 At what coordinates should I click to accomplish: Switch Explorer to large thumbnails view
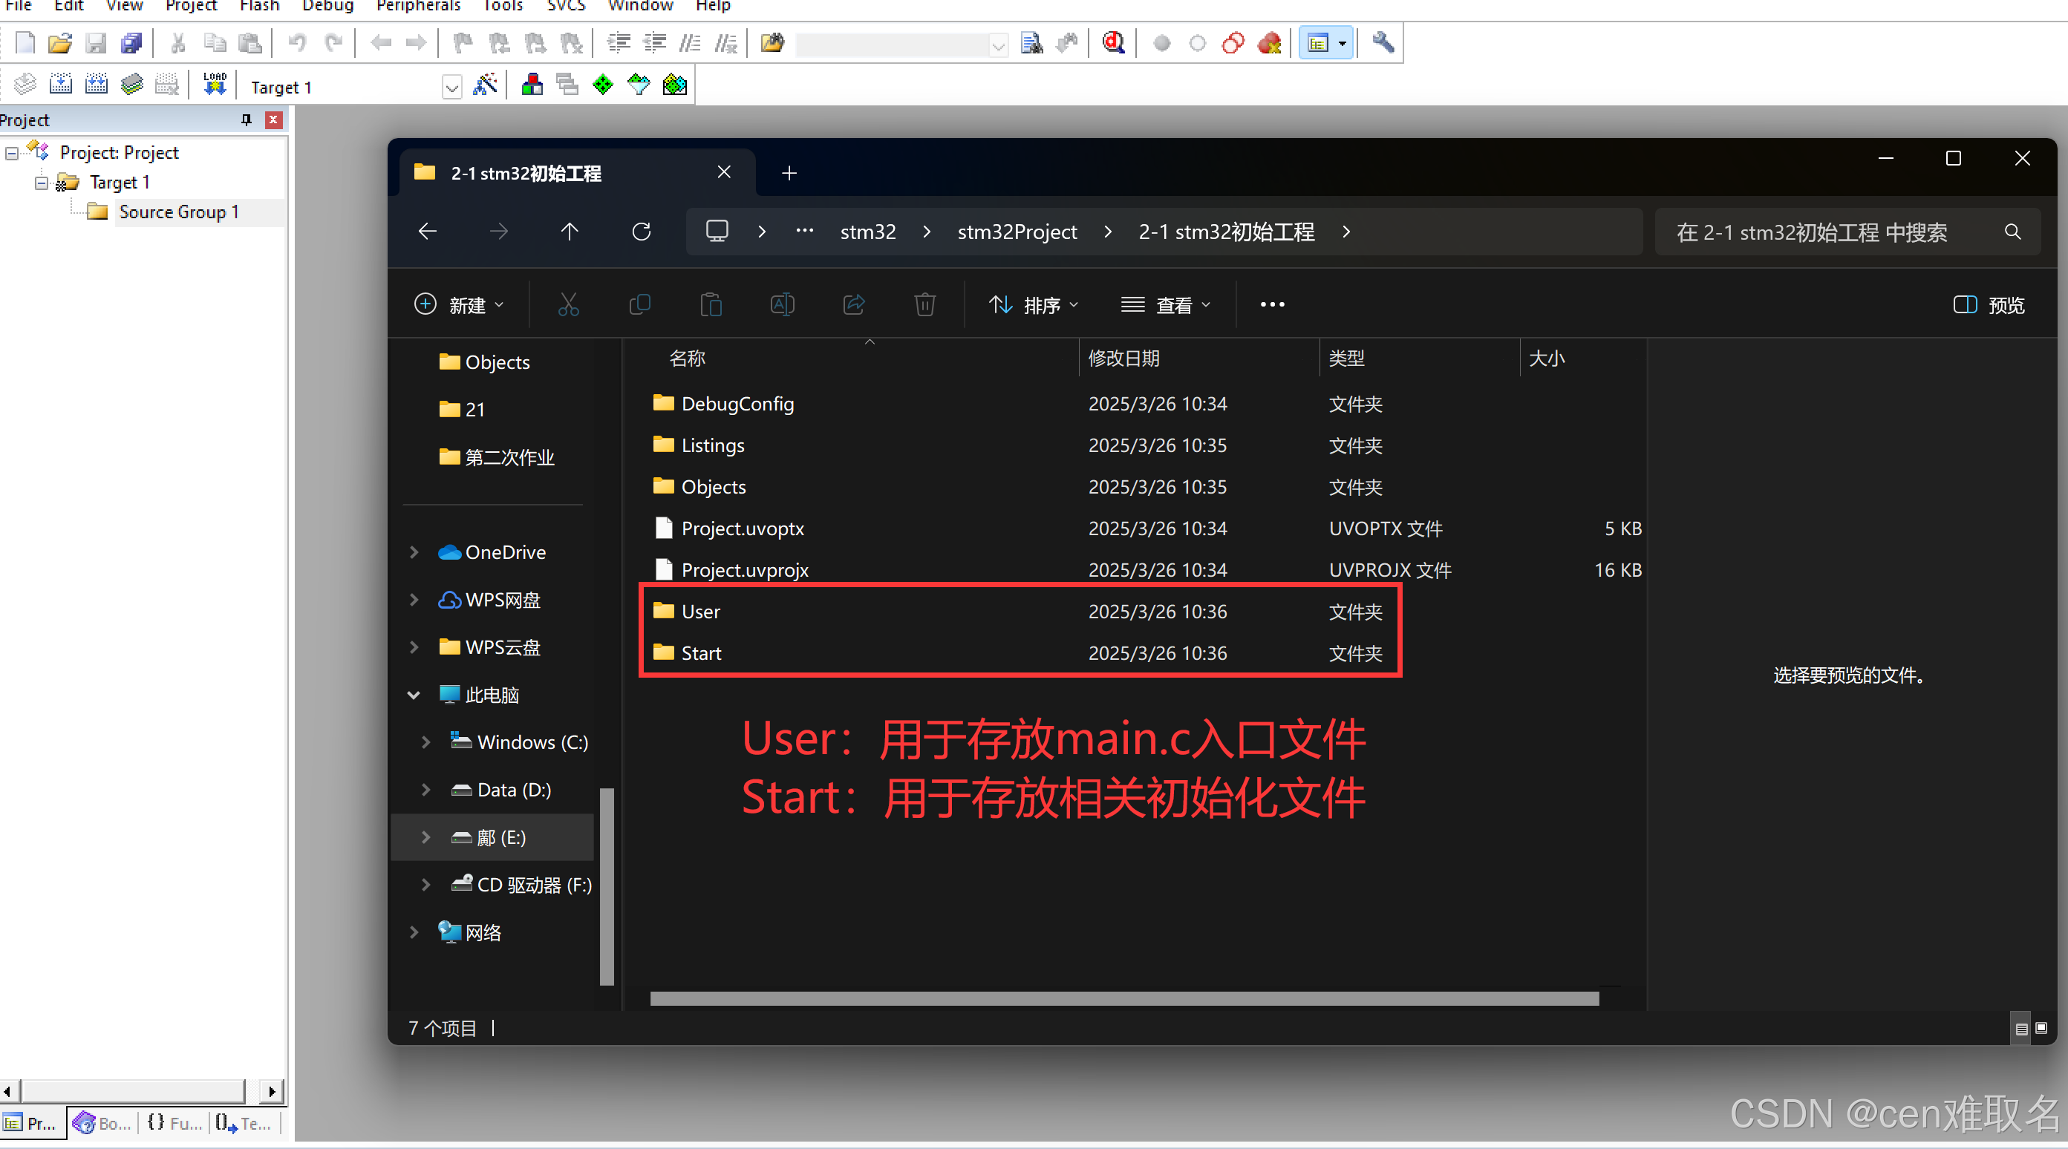point(2041,1028)
